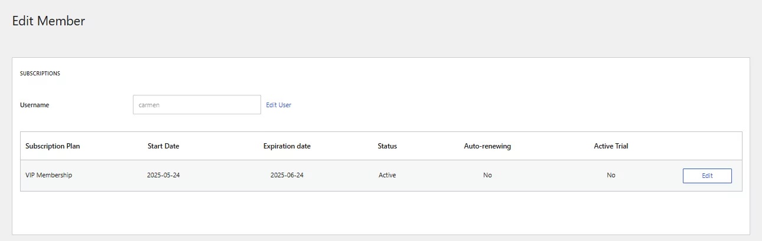Screen dimensions: 762x241
Task: Click the Edit button for VIP Membership
Action: click(x=707, y=176)
